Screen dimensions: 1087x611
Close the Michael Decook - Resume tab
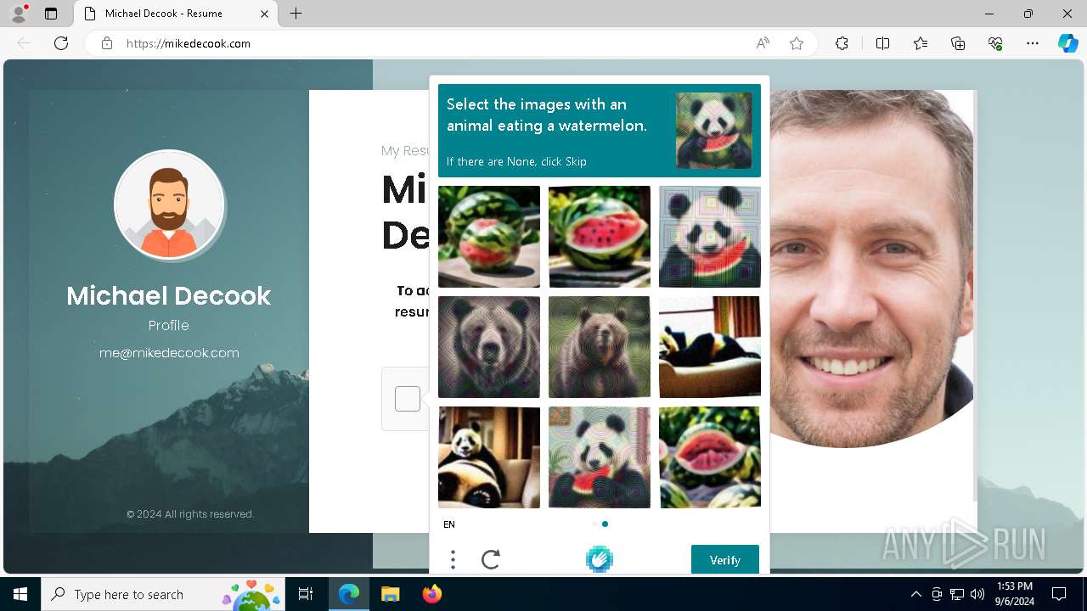(x=265, y=14)
